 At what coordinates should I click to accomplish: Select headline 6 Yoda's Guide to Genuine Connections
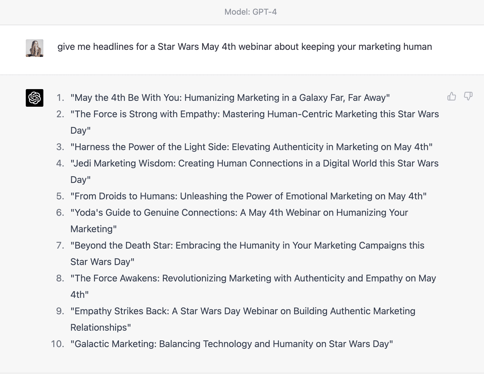click(239, 221)
